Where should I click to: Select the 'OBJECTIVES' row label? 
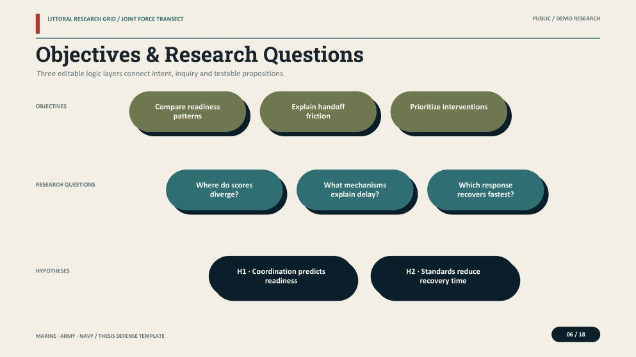click(51, 106)
